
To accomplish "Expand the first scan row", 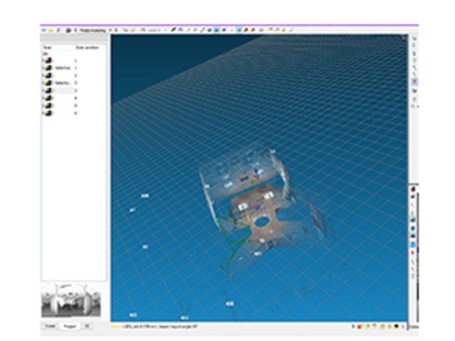I will point(43,60).
